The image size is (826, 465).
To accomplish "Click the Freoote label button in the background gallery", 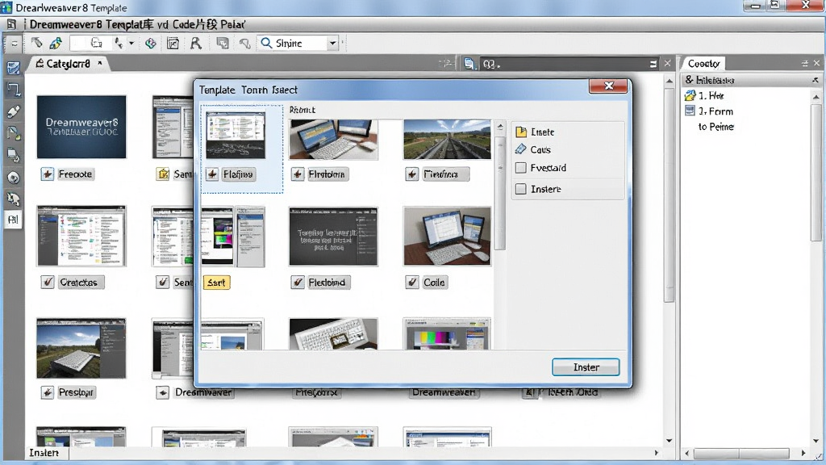I will pyautogui.click(x=75, y=174).
